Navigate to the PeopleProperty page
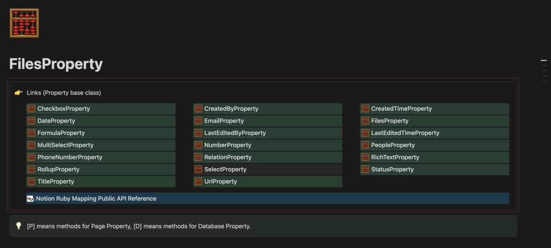The width and height of the screenshot is (551, 248). (x=393, y=145)
